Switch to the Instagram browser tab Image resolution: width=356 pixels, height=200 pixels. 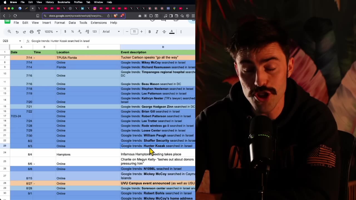coord(95,8)
